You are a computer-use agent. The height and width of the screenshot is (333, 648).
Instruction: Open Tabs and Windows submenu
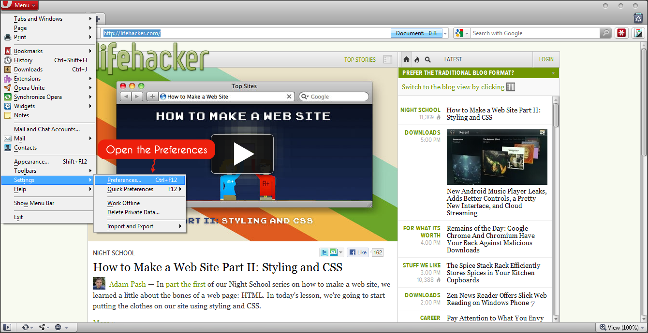[x=47, y=19]
